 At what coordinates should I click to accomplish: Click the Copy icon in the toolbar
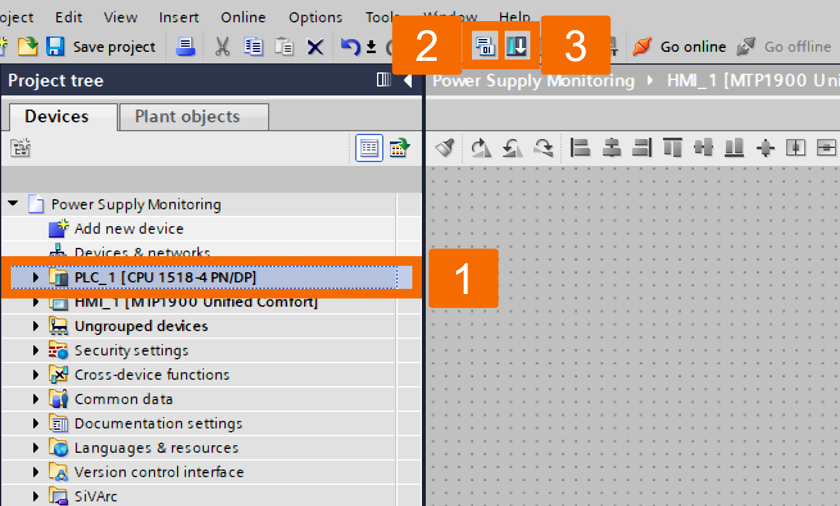coord(254,47)
